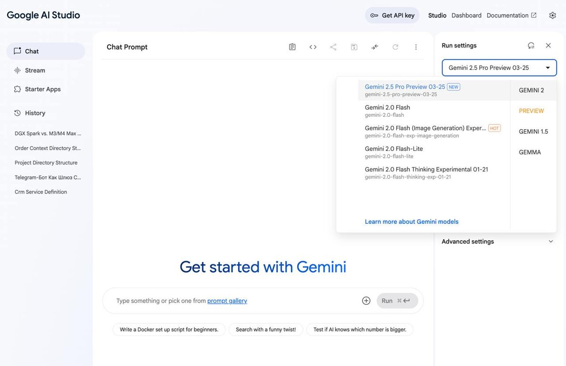Click the Stream waveform icon in sidebar
This screenshot has height=366, width=566.
[17, 70]
